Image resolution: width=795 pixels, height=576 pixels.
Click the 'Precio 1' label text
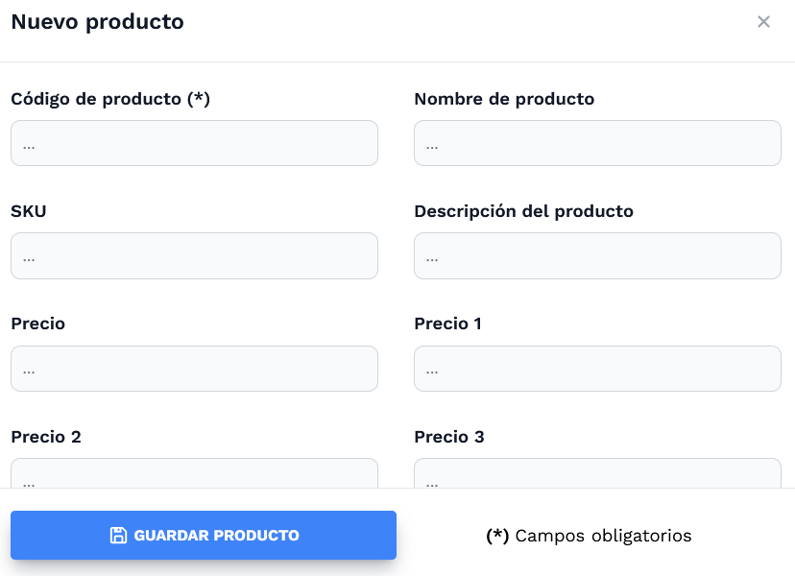click(x=447, y=324)
